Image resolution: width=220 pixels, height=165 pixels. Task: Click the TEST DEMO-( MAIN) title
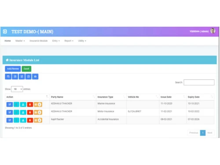pos(33,32)
